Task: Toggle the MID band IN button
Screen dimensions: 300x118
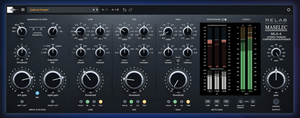Action: pos(131,102)
